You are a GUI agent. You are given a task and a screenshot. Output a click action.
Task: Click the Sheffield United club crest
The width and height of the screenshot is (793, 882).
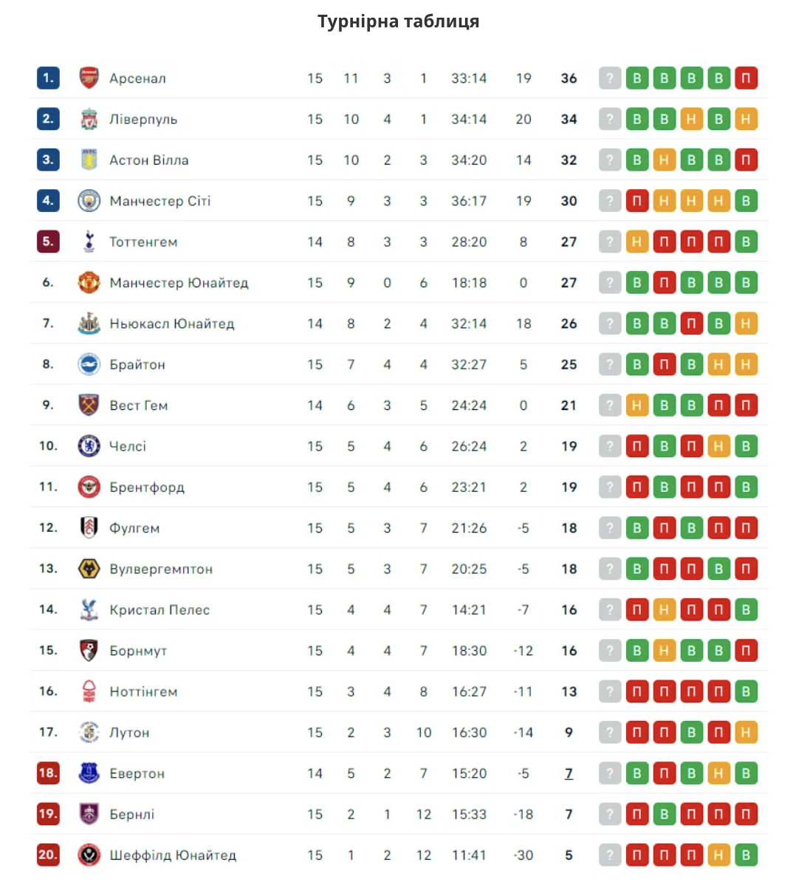[89, 855]
